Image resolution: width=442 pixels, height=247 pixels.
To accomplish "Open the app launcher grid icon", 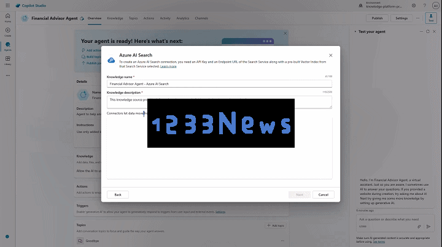I will [x=7, y=6].
